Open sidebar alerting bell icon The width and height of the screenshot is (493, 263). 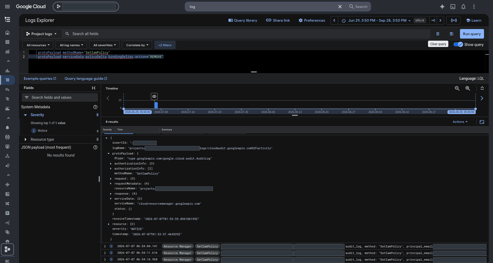pos(7,128)
